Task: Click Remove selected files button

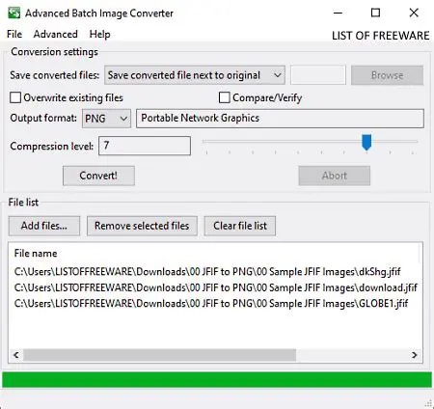Action: [142, 226]
